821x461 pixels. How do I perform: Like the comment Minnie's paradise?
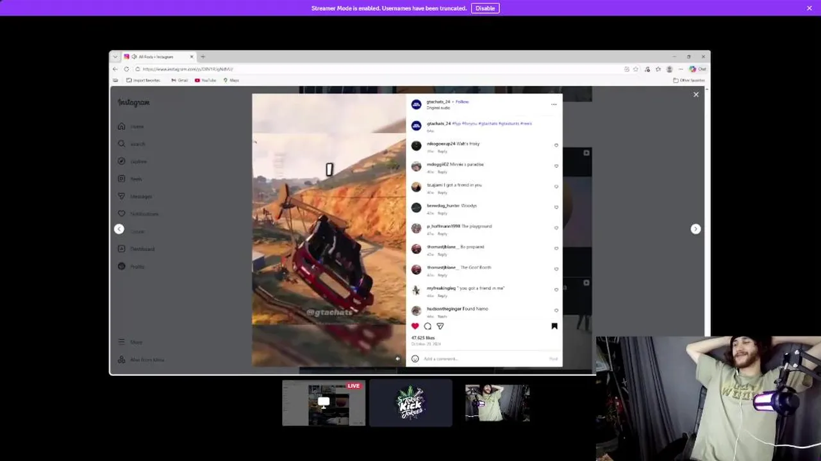(556, 166)
